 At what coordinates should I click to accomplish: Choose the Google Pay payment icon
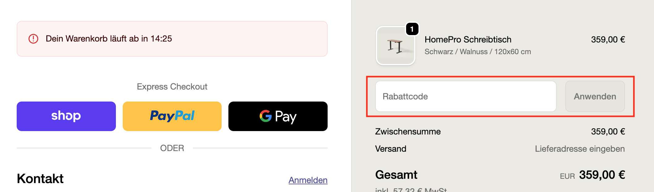click(277, 117)
